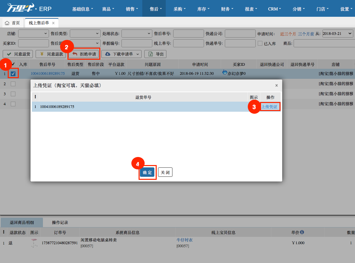
Task: Close the 上传凭证 dialog with X
Action: point(276,86)
